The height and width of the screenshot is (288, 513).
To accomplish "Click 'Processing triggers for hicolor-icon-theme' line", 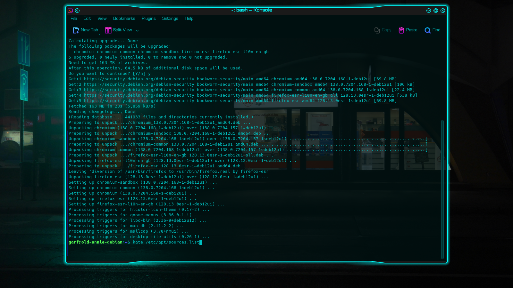I will (139, 210).
